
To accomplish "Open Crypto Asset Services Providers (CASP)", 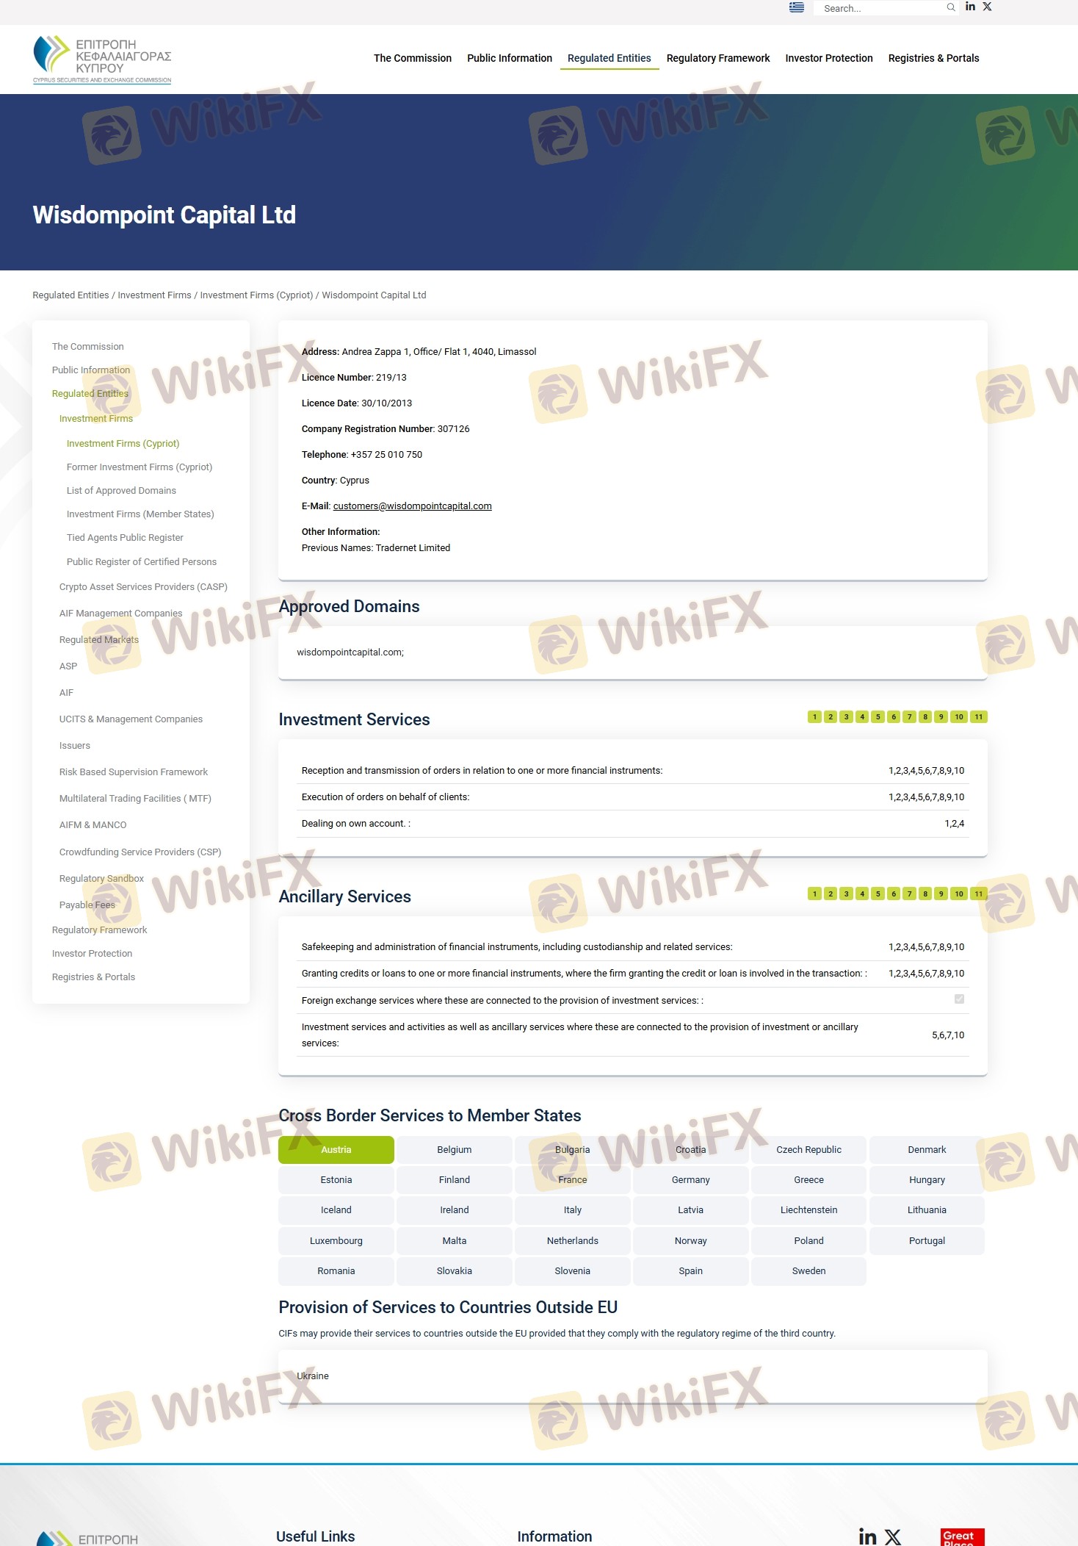I will click(143, 587).
